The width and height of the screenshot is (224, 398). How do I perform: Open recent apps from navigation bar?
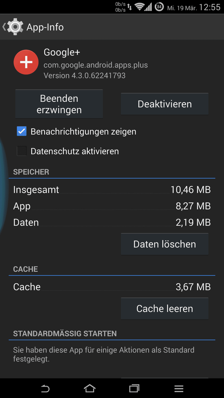click(134, 388)
